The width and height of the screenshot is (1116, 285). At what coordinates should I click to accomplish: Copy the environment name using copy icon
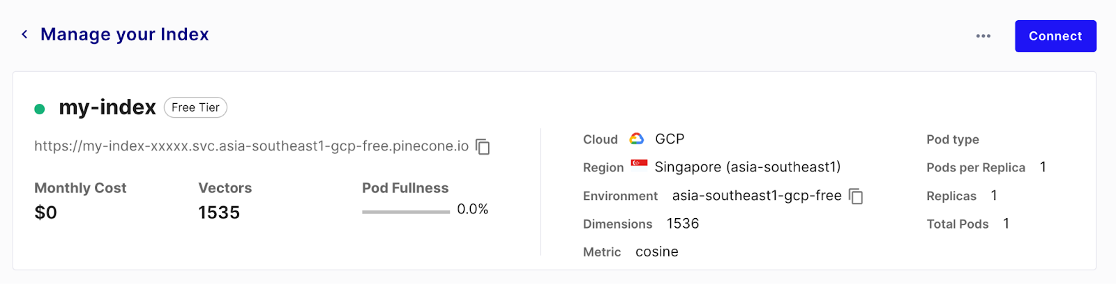click(x=856, y=197)
